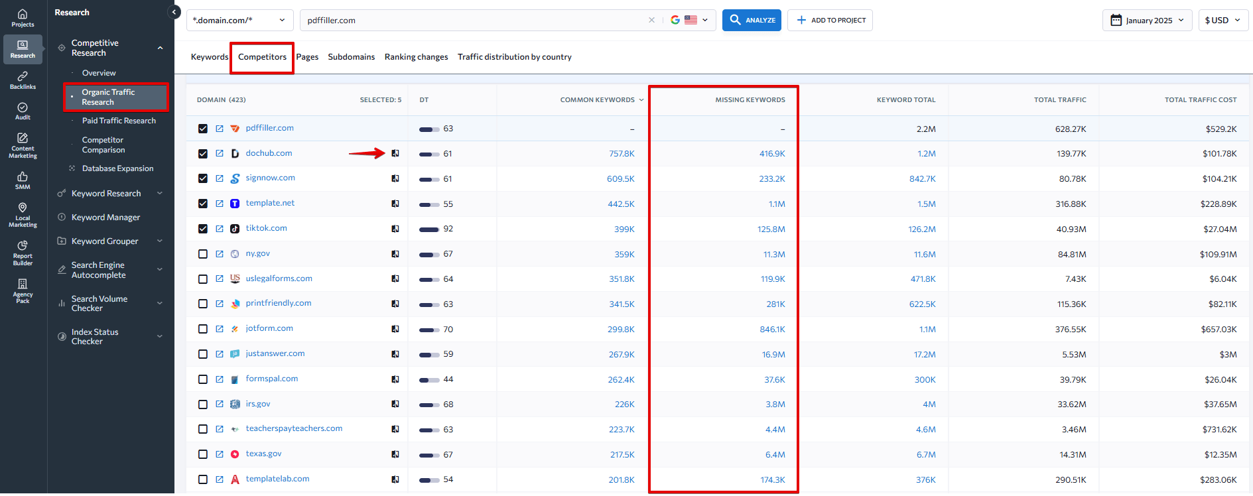1253x496 pixels.
Task: Select Competitor Comparison menu item
Action: (x=103, y=145)
